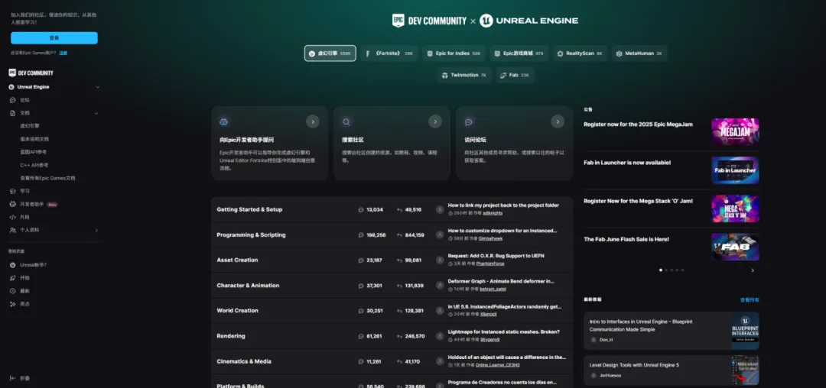Open Getting Started & Setup category
The height and width of the screenshot is (388, 826).
point(249,209)
